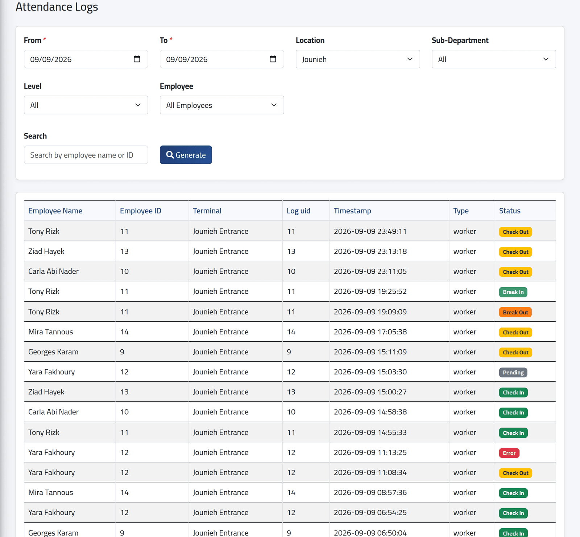The image size is (580, 537).
Task: Click the To date field
Action: click(222, 59)
